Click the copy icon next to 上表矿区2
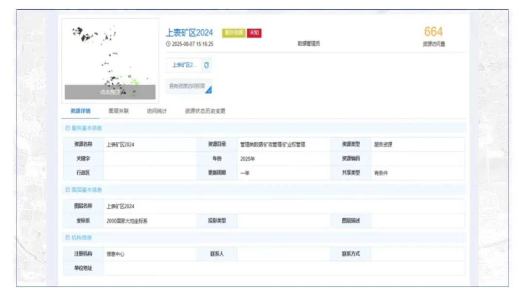Viewport: 525px width, 296px height. (x=207, y=64)
